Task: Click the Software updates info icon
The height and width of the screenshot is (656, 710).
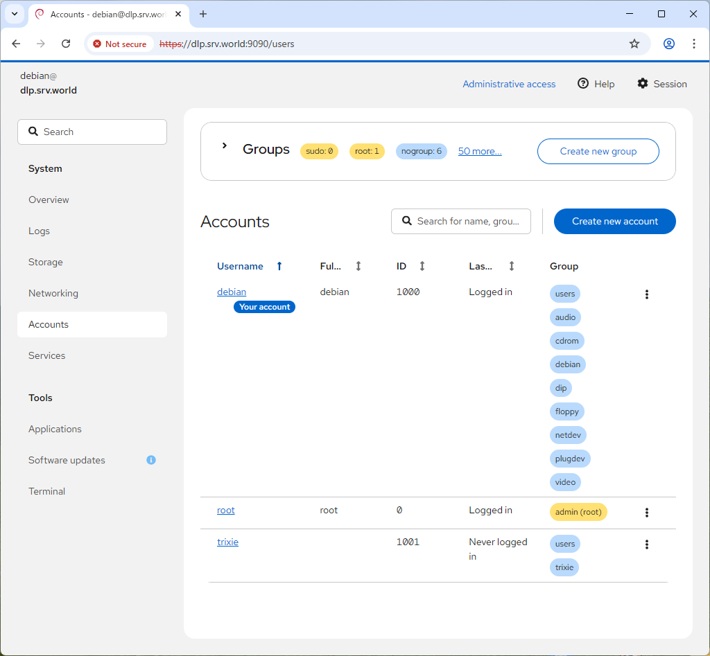Action: pyautogui.click(x=151, y=460)
